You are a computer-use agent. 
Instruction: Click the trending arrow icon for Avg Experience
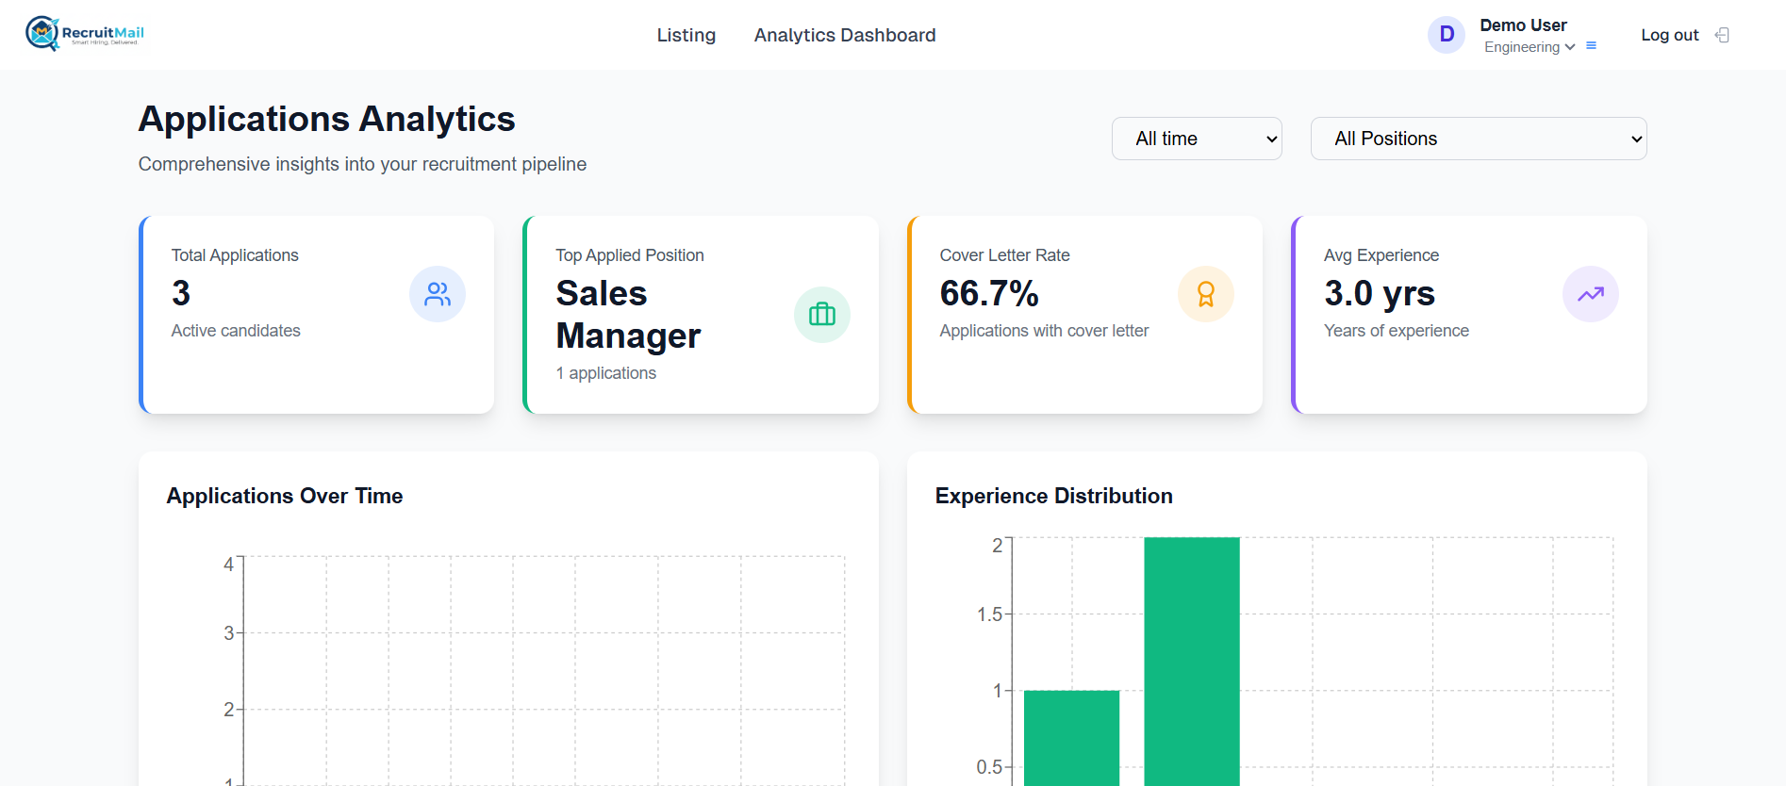tap(1590, 294)
